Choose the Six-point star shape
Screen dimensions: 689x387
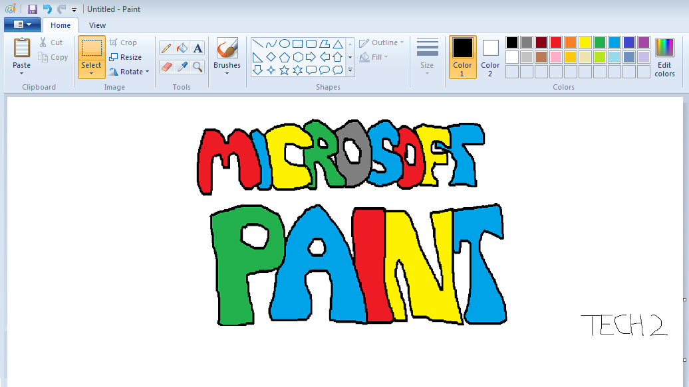(298, 70)
